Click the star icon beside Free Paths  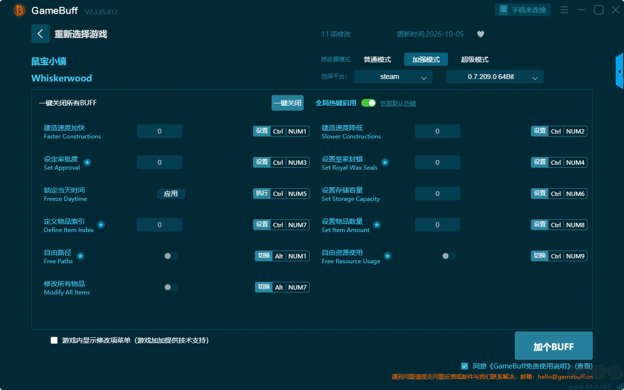(80, 256)
